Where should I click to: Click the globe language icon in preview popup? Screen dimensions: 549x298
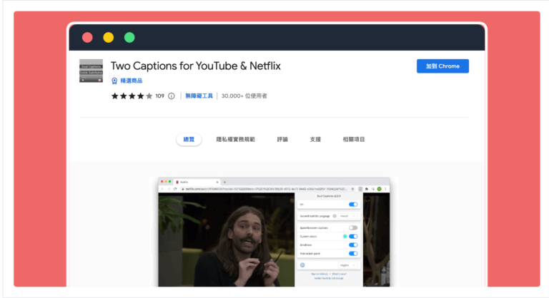coord(302,265)
